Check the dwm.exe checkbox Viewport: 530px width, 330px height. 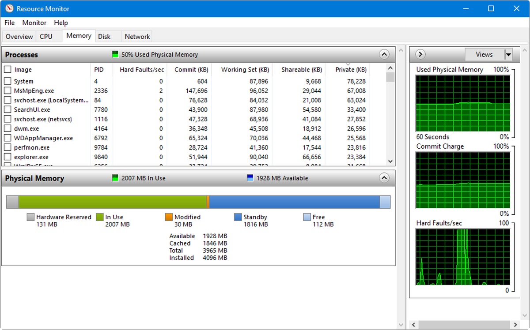[8, 128]
